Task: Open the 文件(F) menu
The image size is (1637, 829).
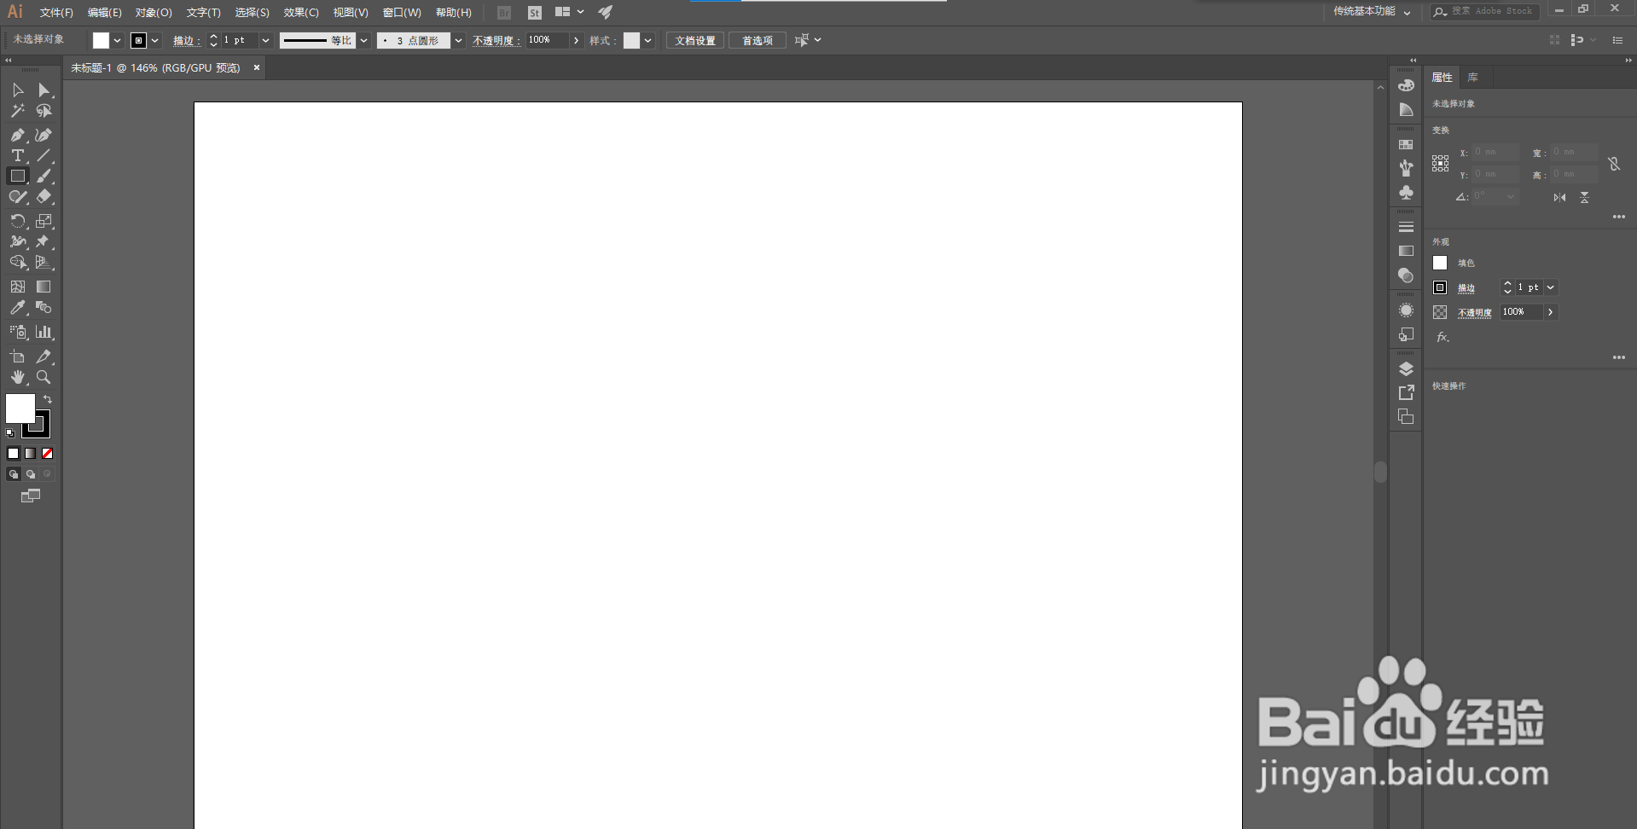Action: tap(56, 12)
